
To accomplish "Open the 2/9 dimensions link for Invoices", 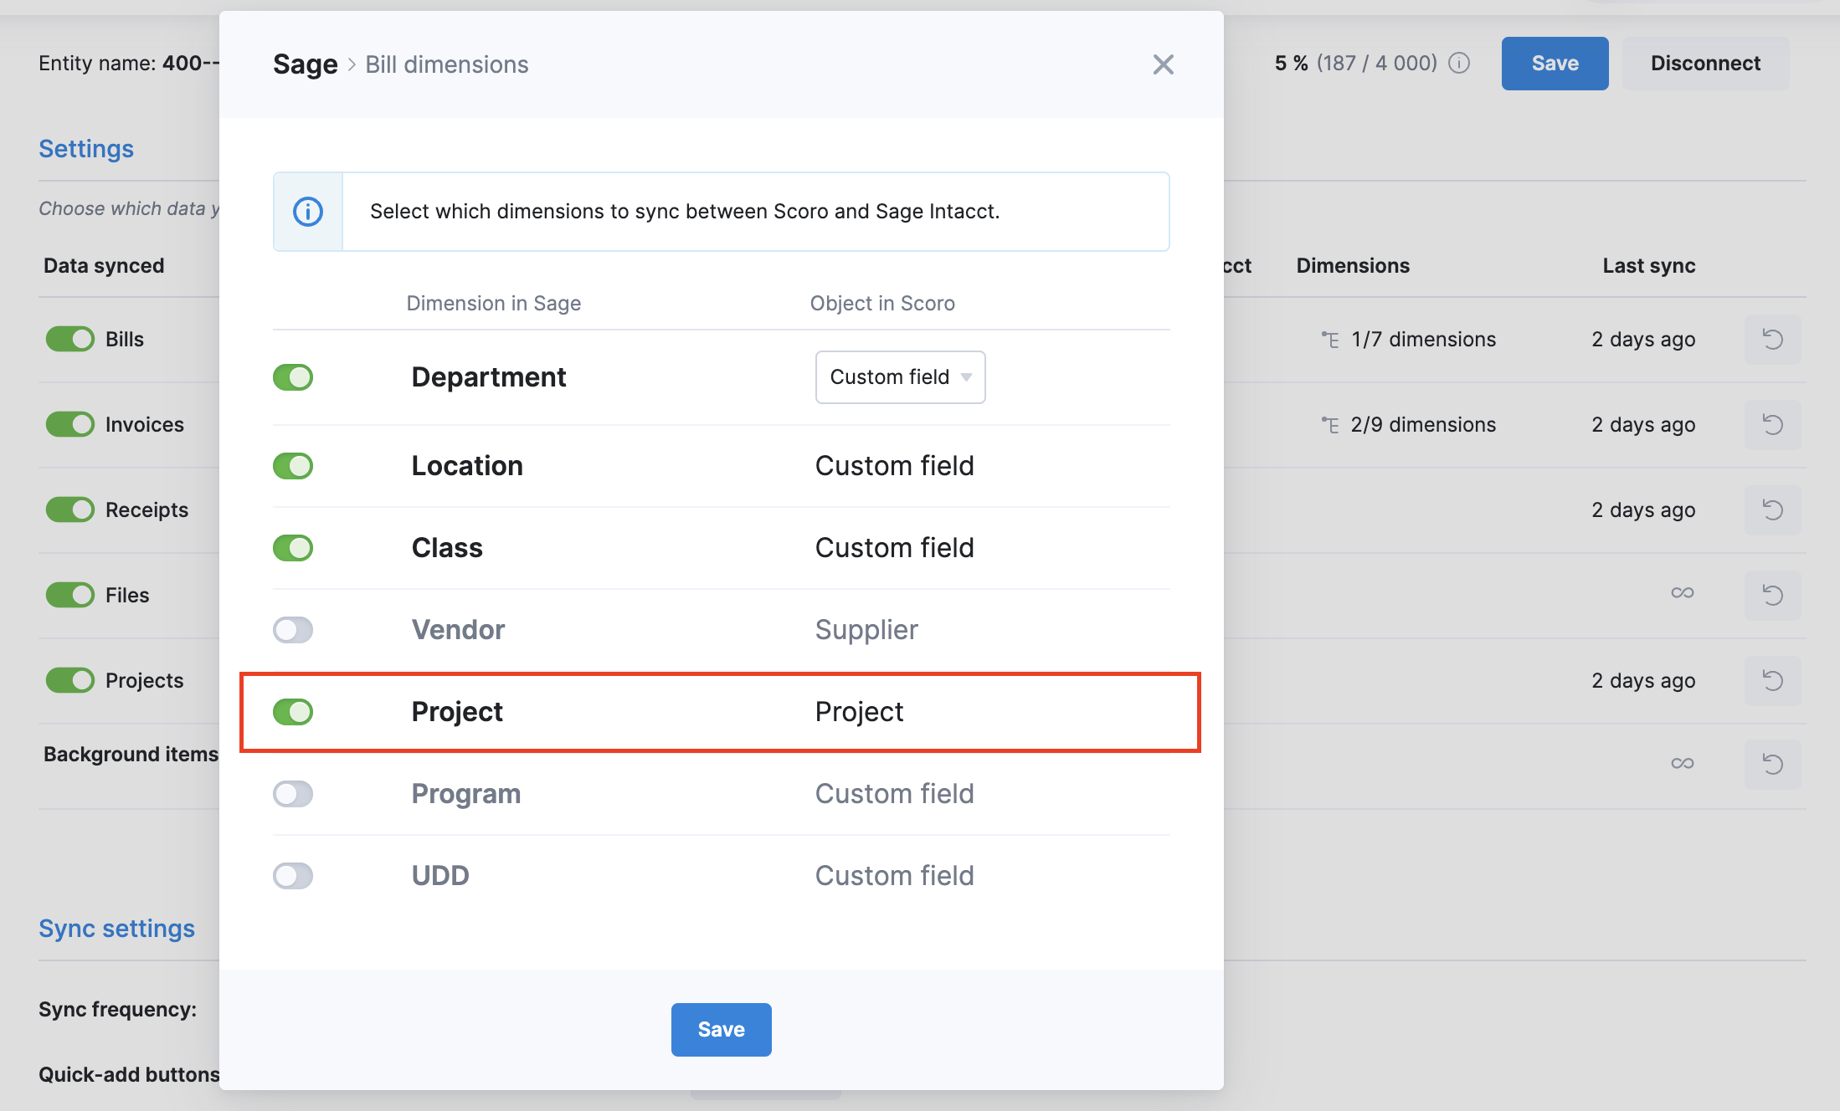I will pyautogui.click(x=1423, y=425).
